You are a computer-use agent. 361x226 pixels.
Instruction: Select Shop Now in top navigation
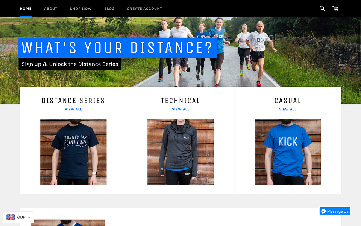point(80,9)
